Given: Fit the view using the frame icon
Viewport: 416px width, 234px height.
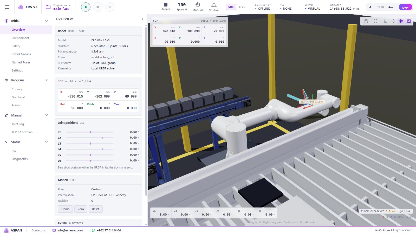Looking at the screenshot, I should [x=375, y=21].
